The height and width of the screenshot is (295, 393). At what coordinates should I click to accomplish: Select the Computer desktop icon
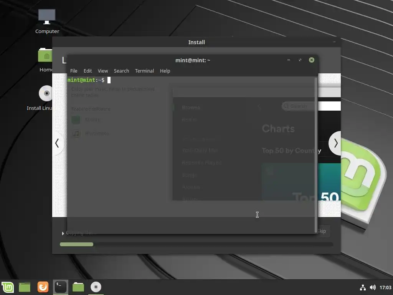click(47, 22)
